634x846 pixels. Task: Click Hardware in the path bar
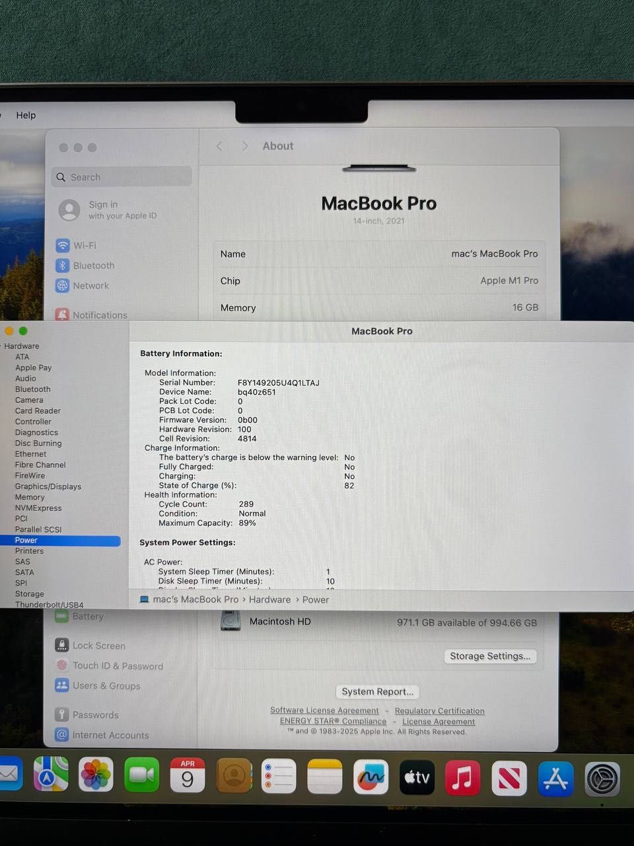coord(269,599)
